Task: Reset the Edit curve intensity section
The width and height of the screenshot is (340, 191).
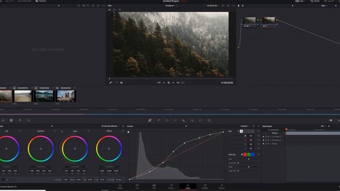Action: (x=259, y=131)
